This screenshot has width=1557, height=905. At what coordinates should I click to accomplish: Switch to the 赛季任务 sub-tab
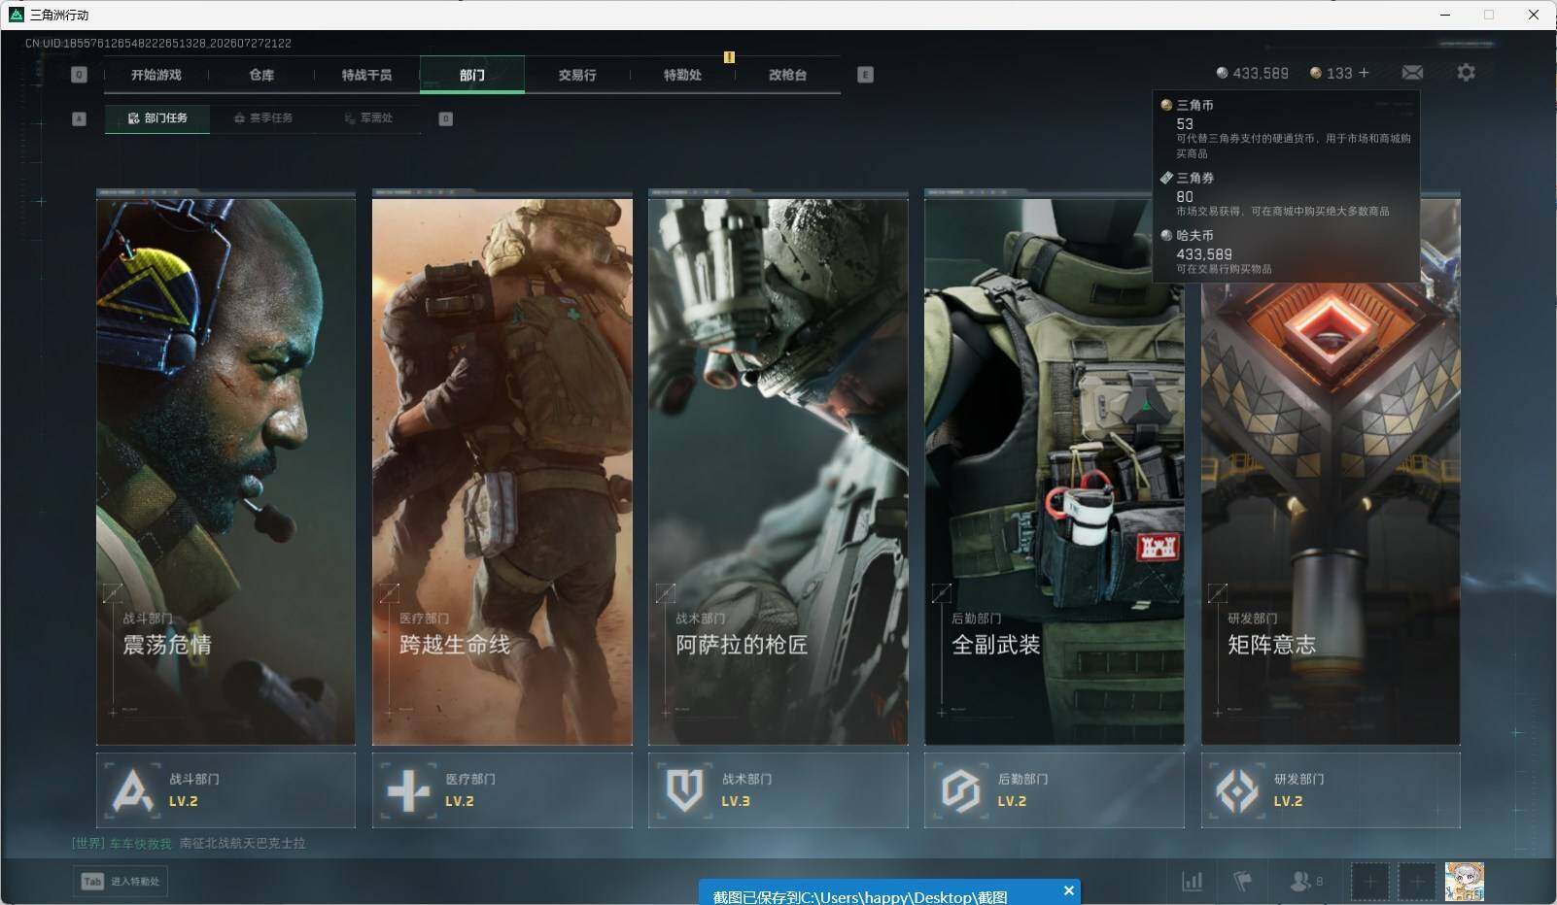tap(262, 118)
